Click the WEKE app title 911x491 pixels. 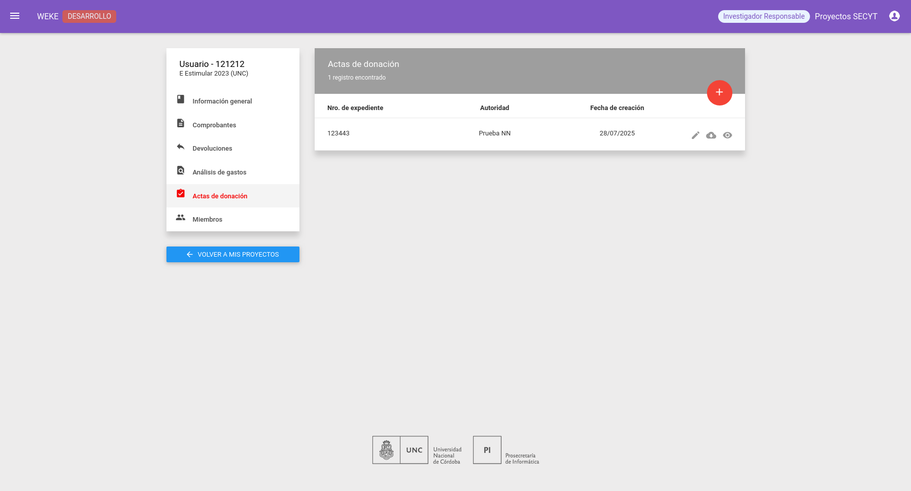coord(48,16)
